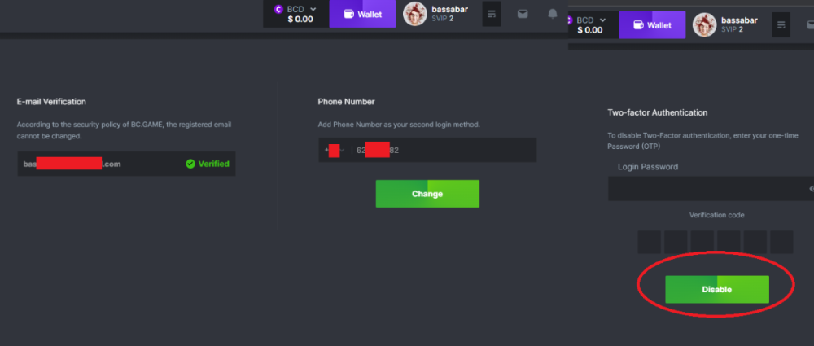The image size is (814, 346).
Task: Click the green Verified checkmark icon
Action: (190, 164)
